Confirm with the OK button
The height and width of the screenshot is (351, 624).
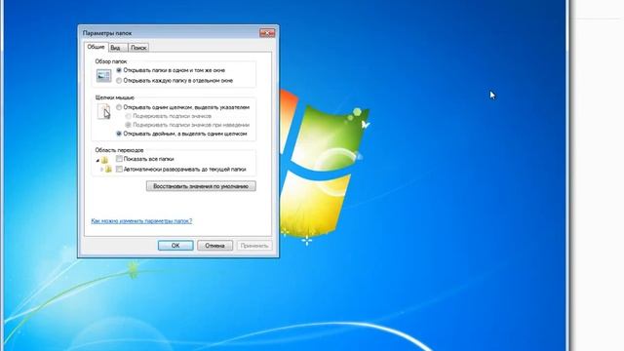pyautogui.click(x=175, y=246)
